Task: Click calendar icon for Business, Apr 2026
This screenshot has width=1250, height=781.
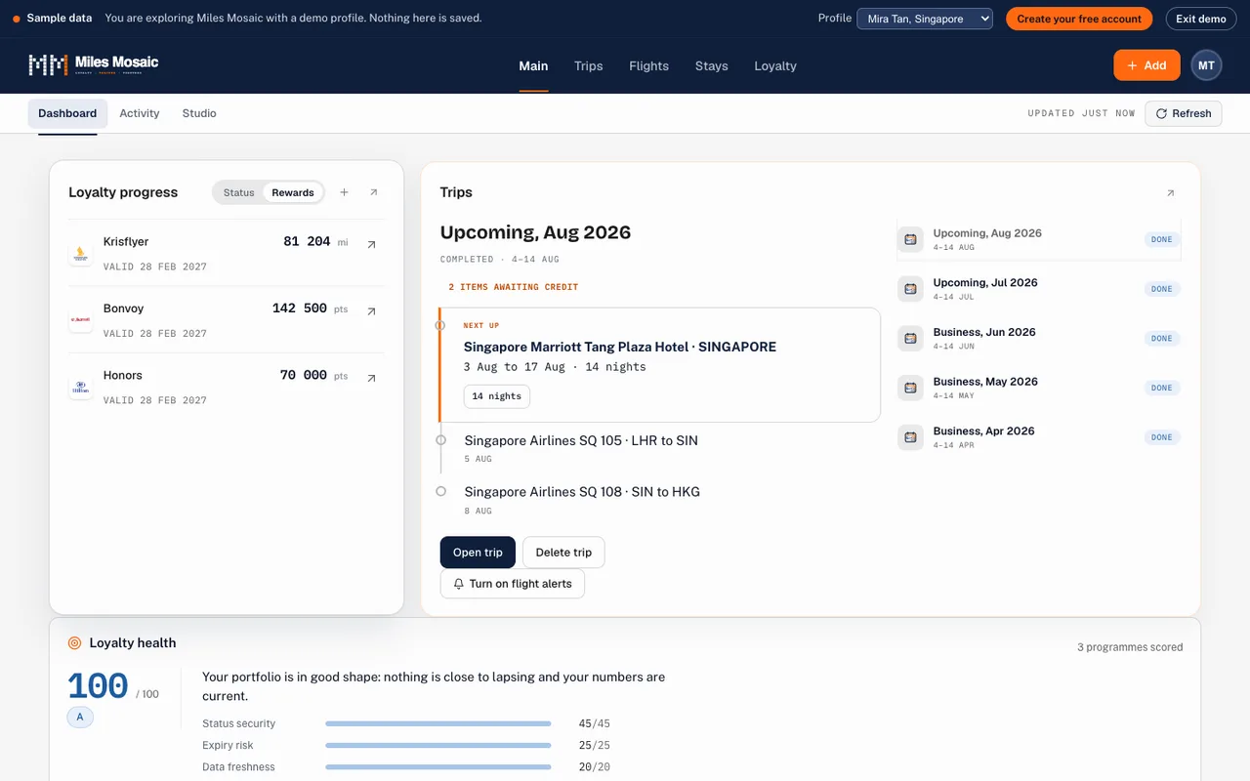Action: pyautogui.click(x=910, y=437)
